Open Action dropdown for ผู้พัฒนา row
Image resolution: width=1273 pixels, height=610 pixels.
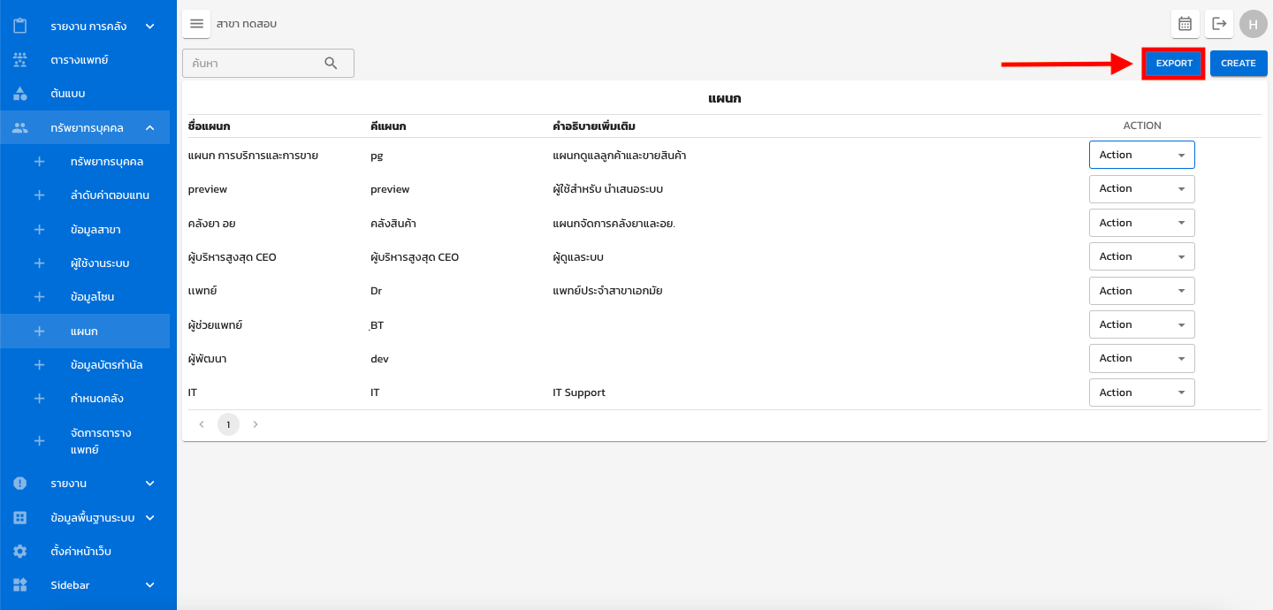pyautogui.click(x=1141, y=358)
